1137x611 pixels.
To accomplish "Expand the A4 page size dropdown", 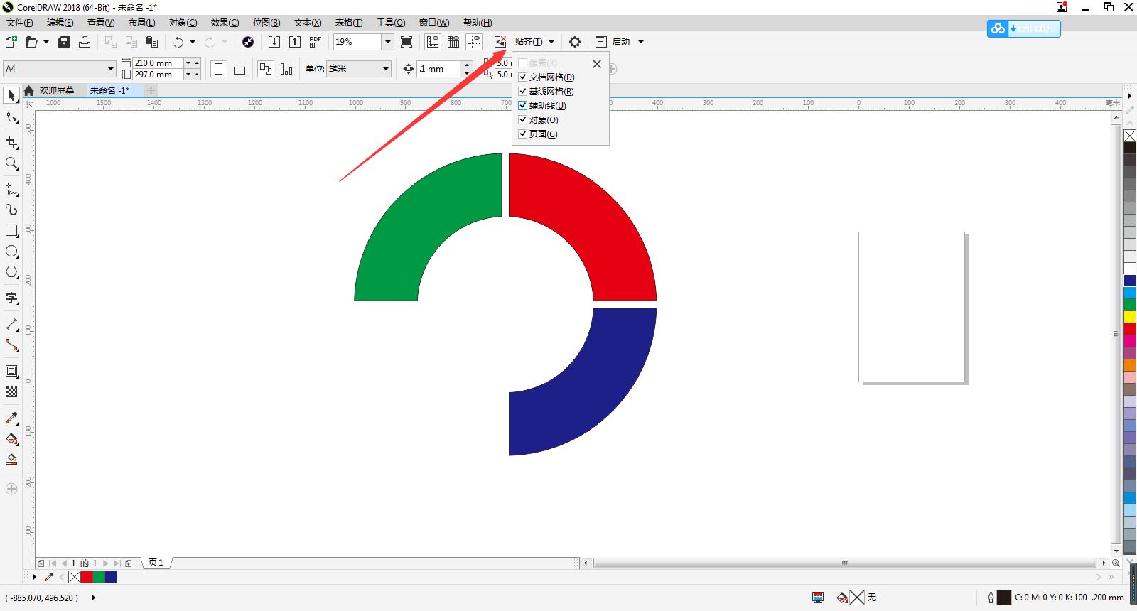I will tap(111, 69).
